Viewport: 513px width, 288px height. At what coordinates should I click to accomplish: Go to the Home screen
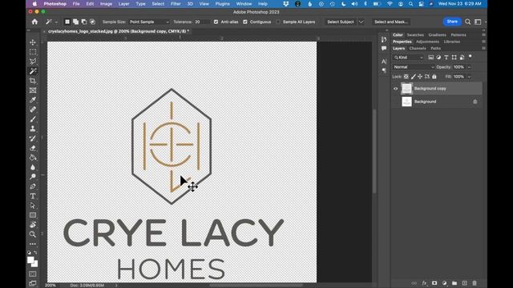coord(34,22)
